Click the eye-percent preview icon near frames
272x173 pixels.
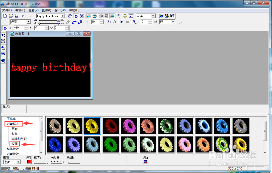[x=135, y=22]
